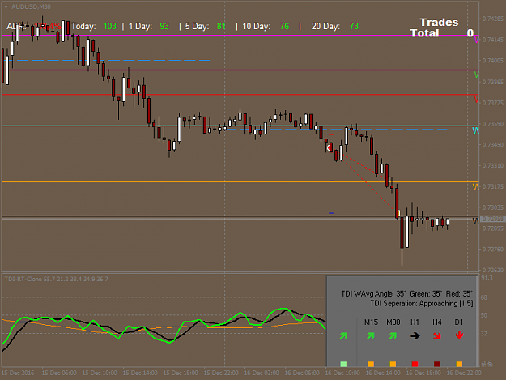Click the '15 Dec 2016' time axis label
Viewport: 506px width, 380px height.
[x=19, y=373]
